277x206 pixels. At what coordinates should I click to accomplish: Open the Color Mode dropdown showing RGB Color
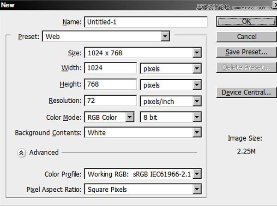point(109,117)
